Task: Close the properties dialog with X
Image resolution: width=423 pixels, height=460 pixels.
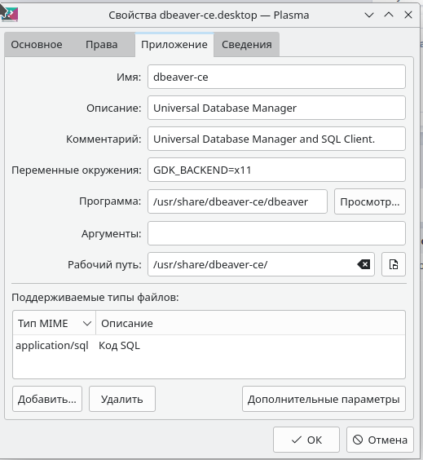Action: pos(408,15)
